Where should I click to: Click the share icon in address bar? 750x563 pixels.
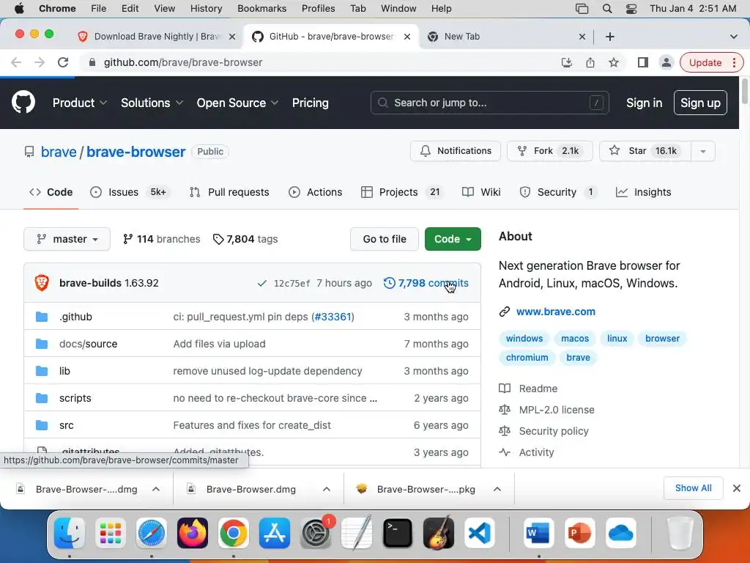point(590,62)
